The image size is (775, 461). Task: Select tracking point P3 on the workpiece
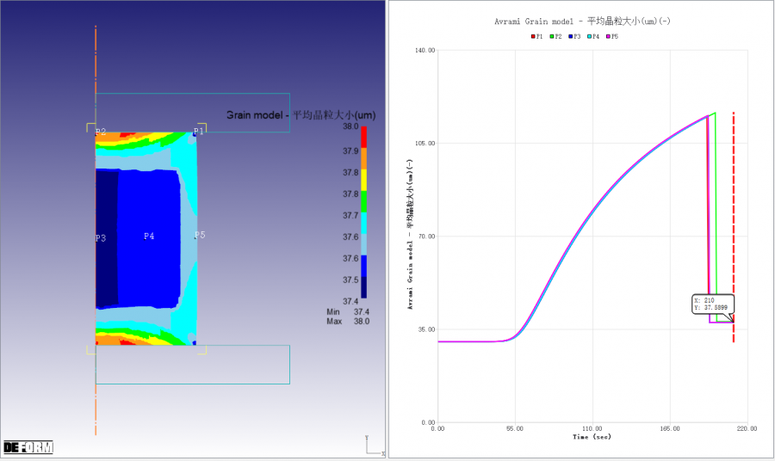coord(101,237)
